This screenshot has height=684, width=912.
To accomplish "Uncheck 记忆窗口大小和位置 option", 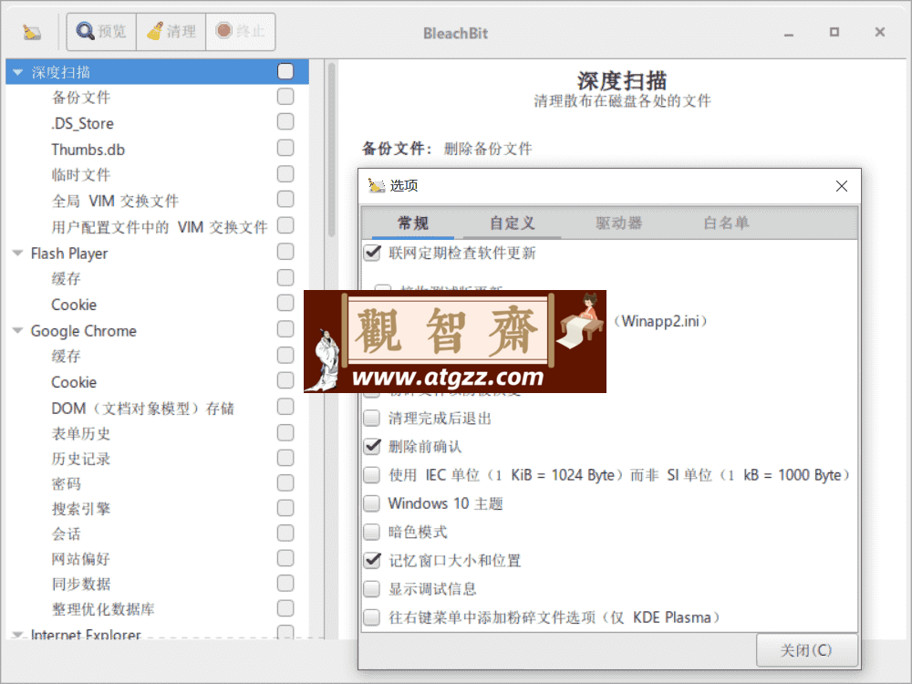I will [x=372, y=561].
